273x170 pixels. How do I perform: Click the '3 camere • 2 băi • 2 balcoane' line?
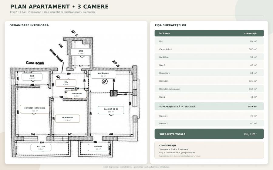pyautogui.click(x=174, y=149)
